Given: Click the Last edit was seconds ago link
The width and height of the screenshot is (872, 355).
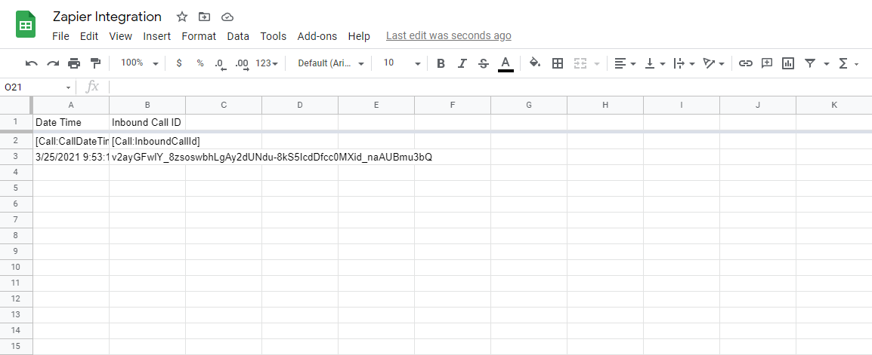Looking at the screenshot, I should tap(448, 35).
